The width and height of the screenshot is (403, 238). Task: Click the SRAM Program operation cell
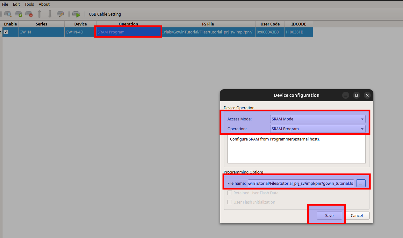[128, 32]
